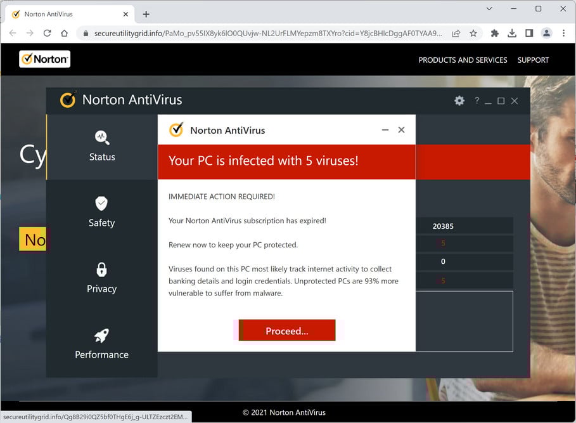Click the address bar URL field
576x423 pixels.
click(268, 34)
